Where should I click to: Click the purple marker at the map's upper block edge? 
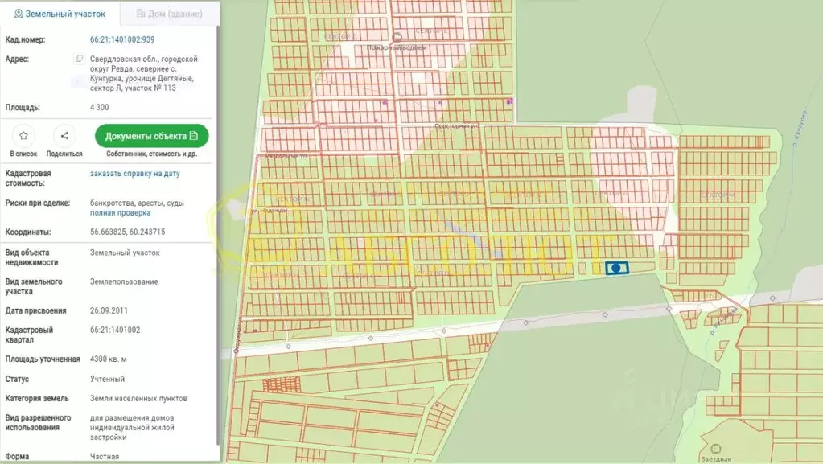[510, 101]
